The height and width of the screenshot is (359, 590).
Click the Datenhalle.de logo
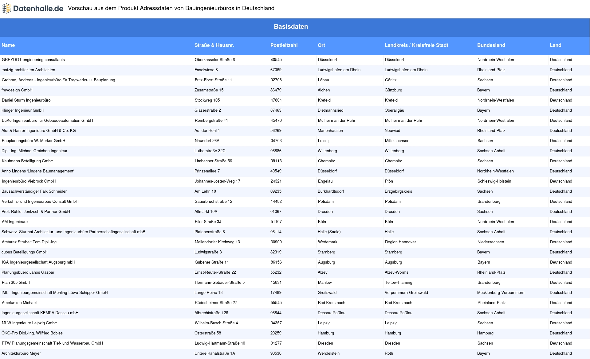tap(33, 9)
